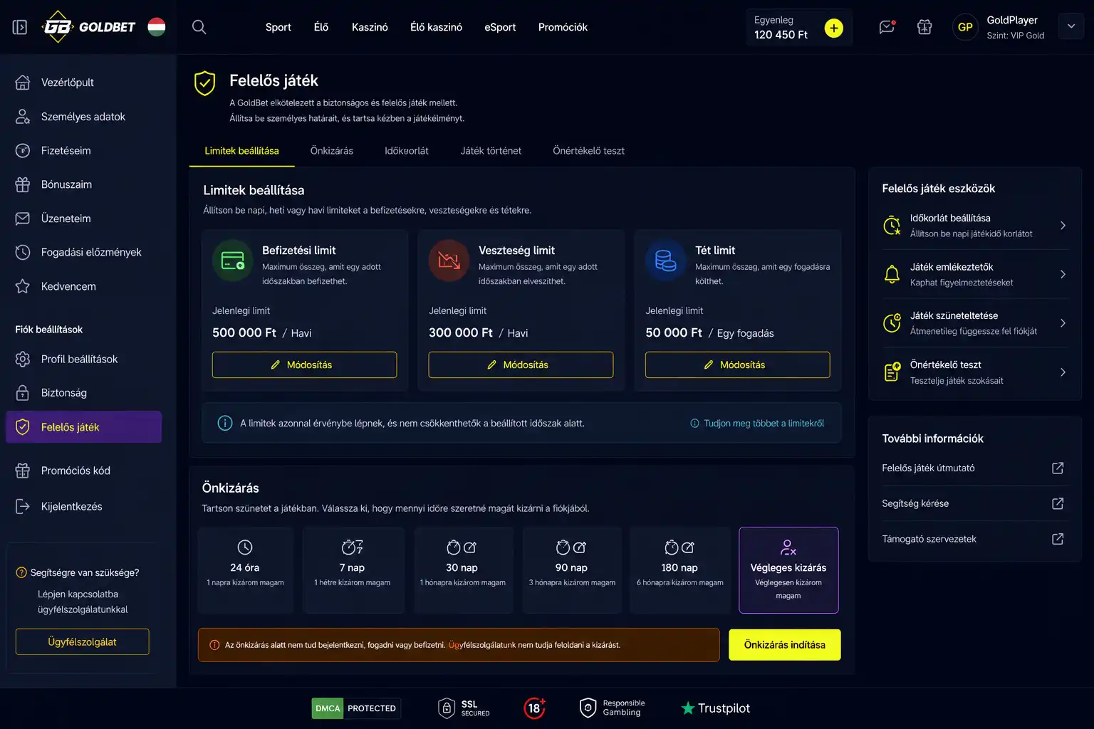Open messages chat icon in header

pos(887,27)
